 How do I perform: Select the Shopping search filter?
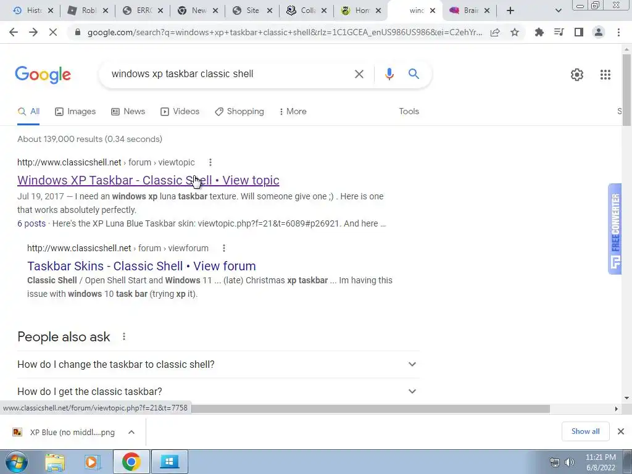coord(239,112)
